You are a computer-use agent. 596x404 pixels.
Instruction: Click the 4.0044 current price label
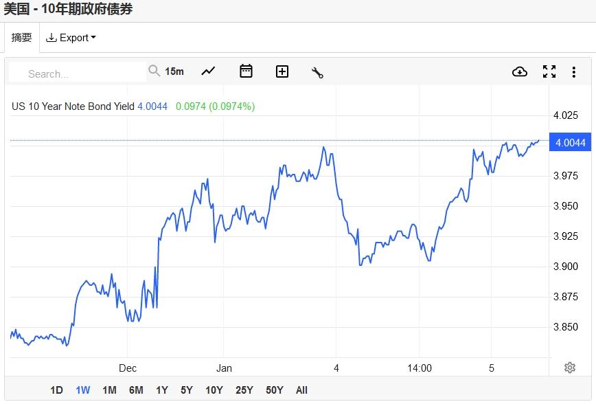[x=570, y=142]
